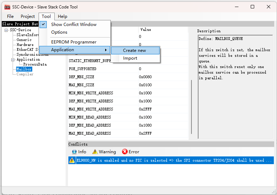Open Application submenu arrow

[x=106, y=50]
